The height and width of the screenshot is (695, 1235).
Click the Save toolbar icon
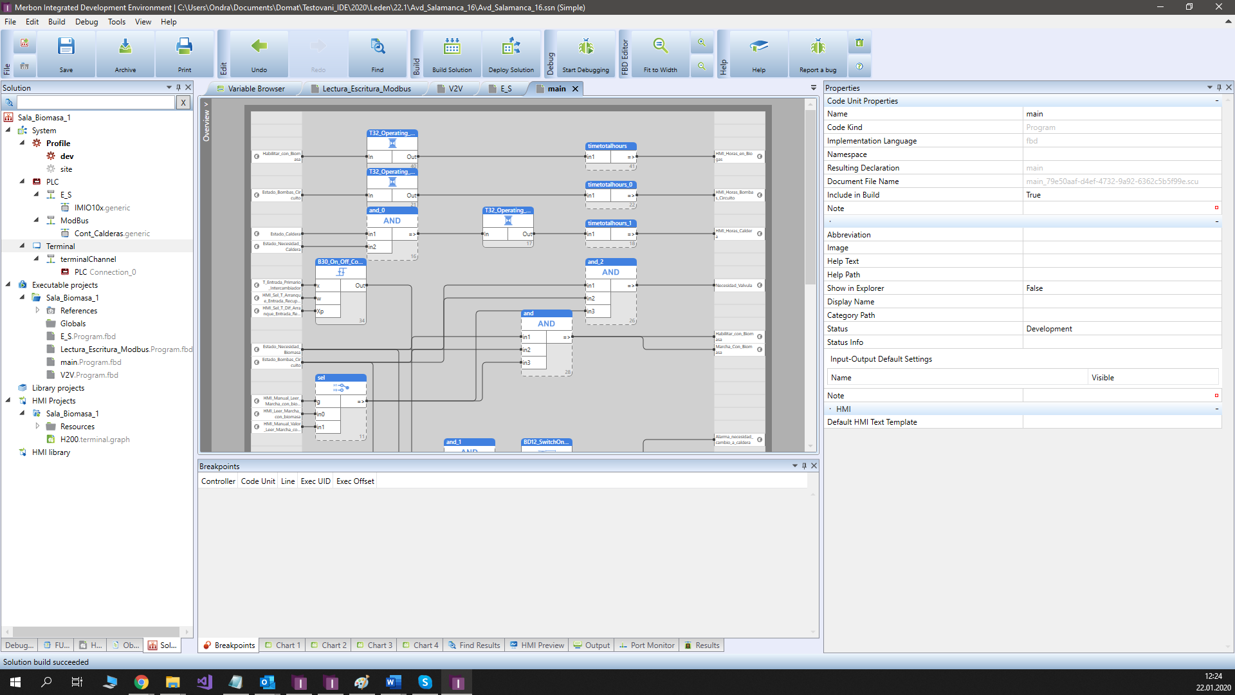pos(66,46)
